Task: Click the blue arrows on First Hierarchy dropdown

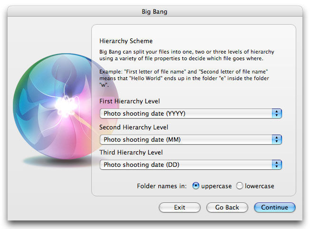Action: point(277,113)
